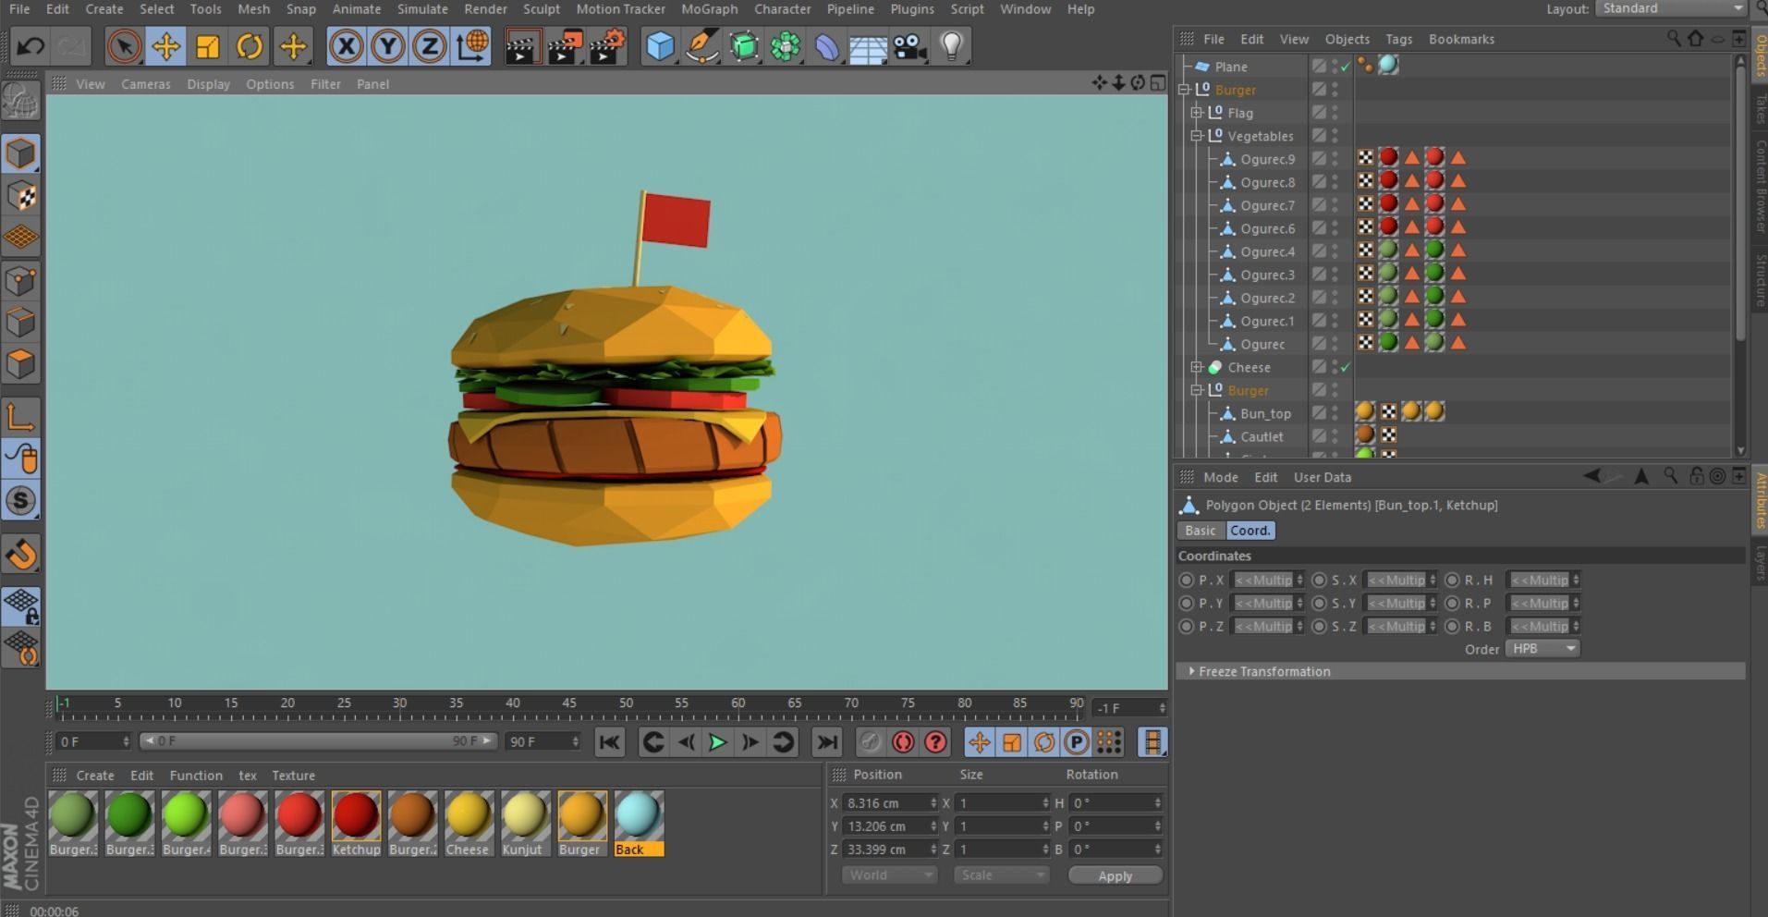This screenshot has width=1768, height=917.
Task: Add a Cube primitive object
Action: (x=660, y=46)
